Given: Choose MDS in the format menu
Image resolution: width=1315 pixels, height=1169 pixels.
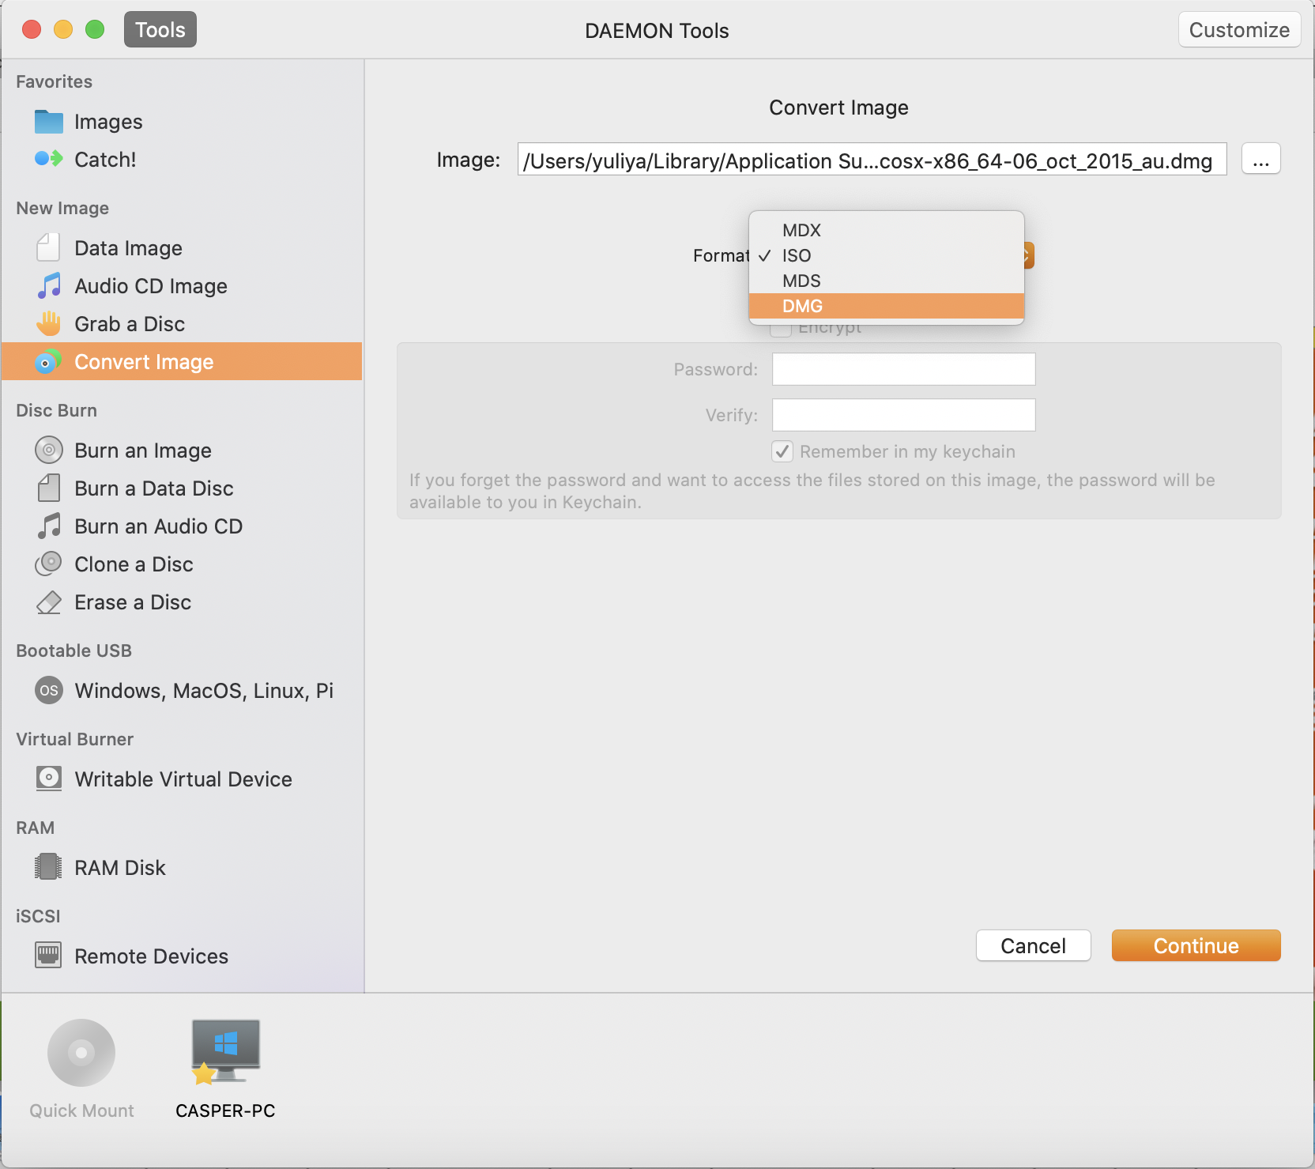Looking at the screenshot, I should point(886,281).
